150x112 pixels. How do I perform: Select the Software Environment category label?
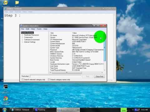(32, 40)
